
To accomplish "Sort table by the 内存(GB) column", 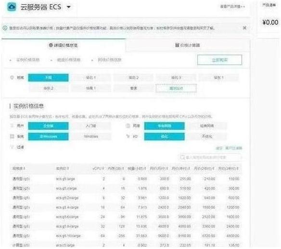I will (x=116, y=168).
